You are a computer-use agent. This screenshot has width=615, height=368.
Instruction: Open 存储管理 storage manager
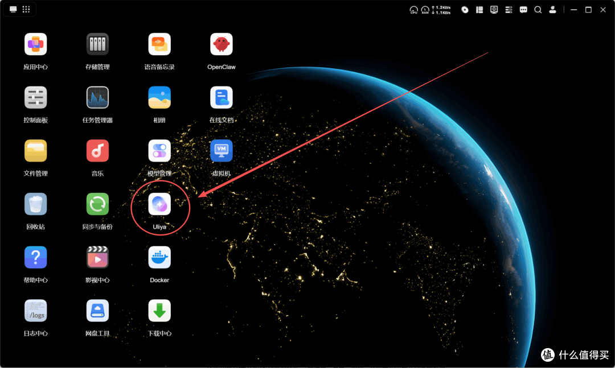98,44
